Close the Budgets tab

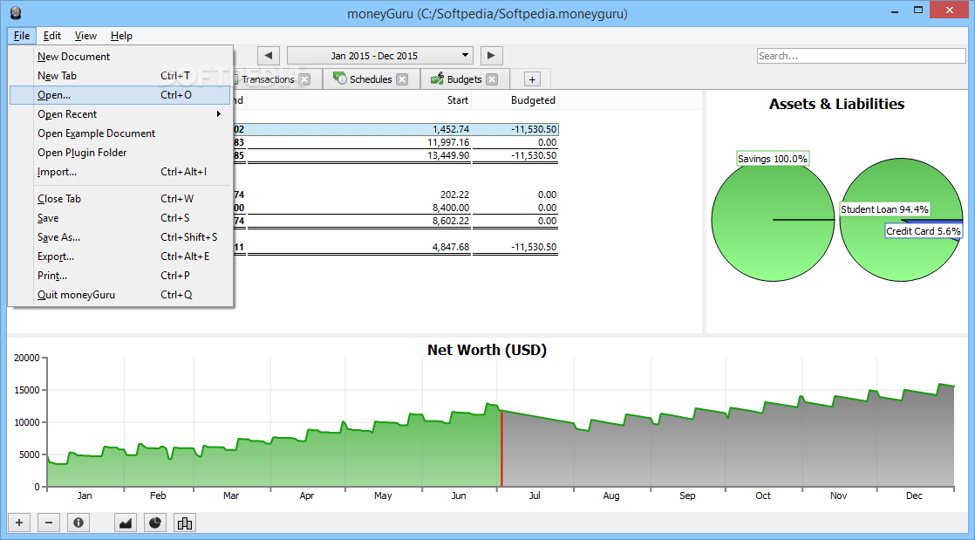[492, 79]
